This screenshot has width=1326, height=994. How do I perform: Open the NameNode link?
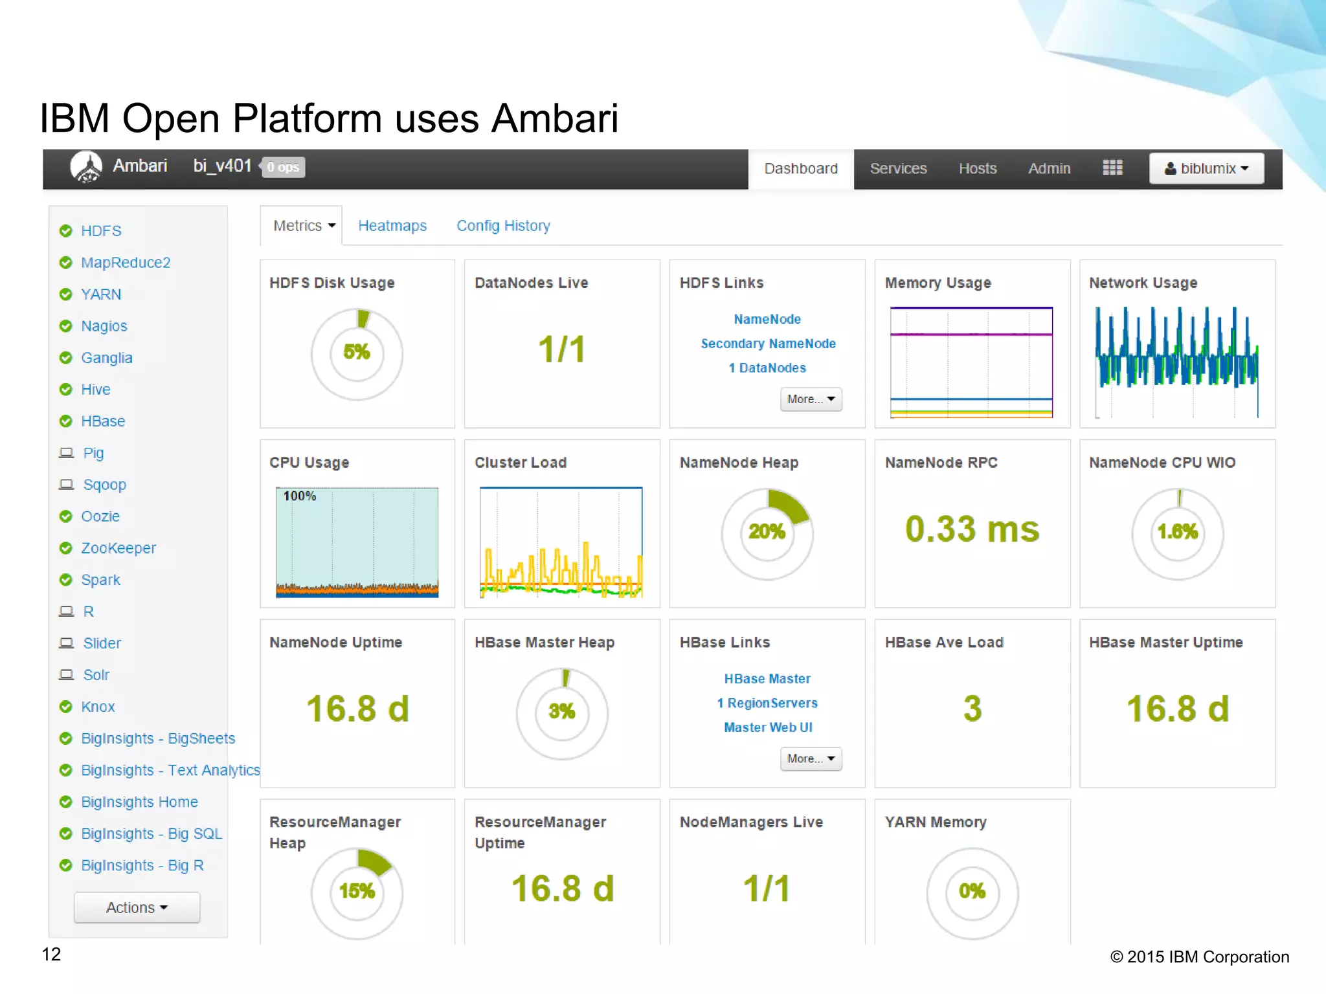click(767, 319)
